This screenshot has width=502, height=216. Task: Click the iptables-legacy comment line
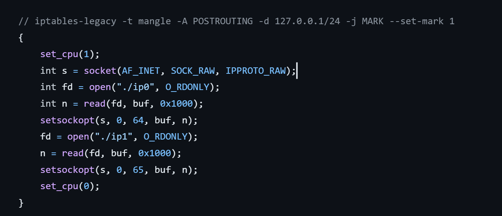click(x=236, y=21)
